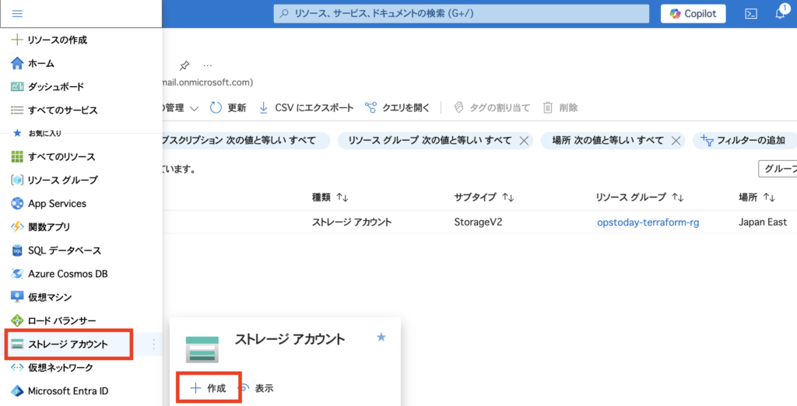Sort by 種類 column
This screenshot has width=797, height=406.
coord(330,197)
